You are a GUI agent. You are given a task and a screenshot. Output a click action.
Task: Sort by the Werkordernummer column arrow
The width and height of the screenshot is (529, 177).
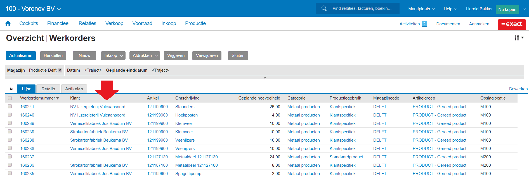pos(58,98)
